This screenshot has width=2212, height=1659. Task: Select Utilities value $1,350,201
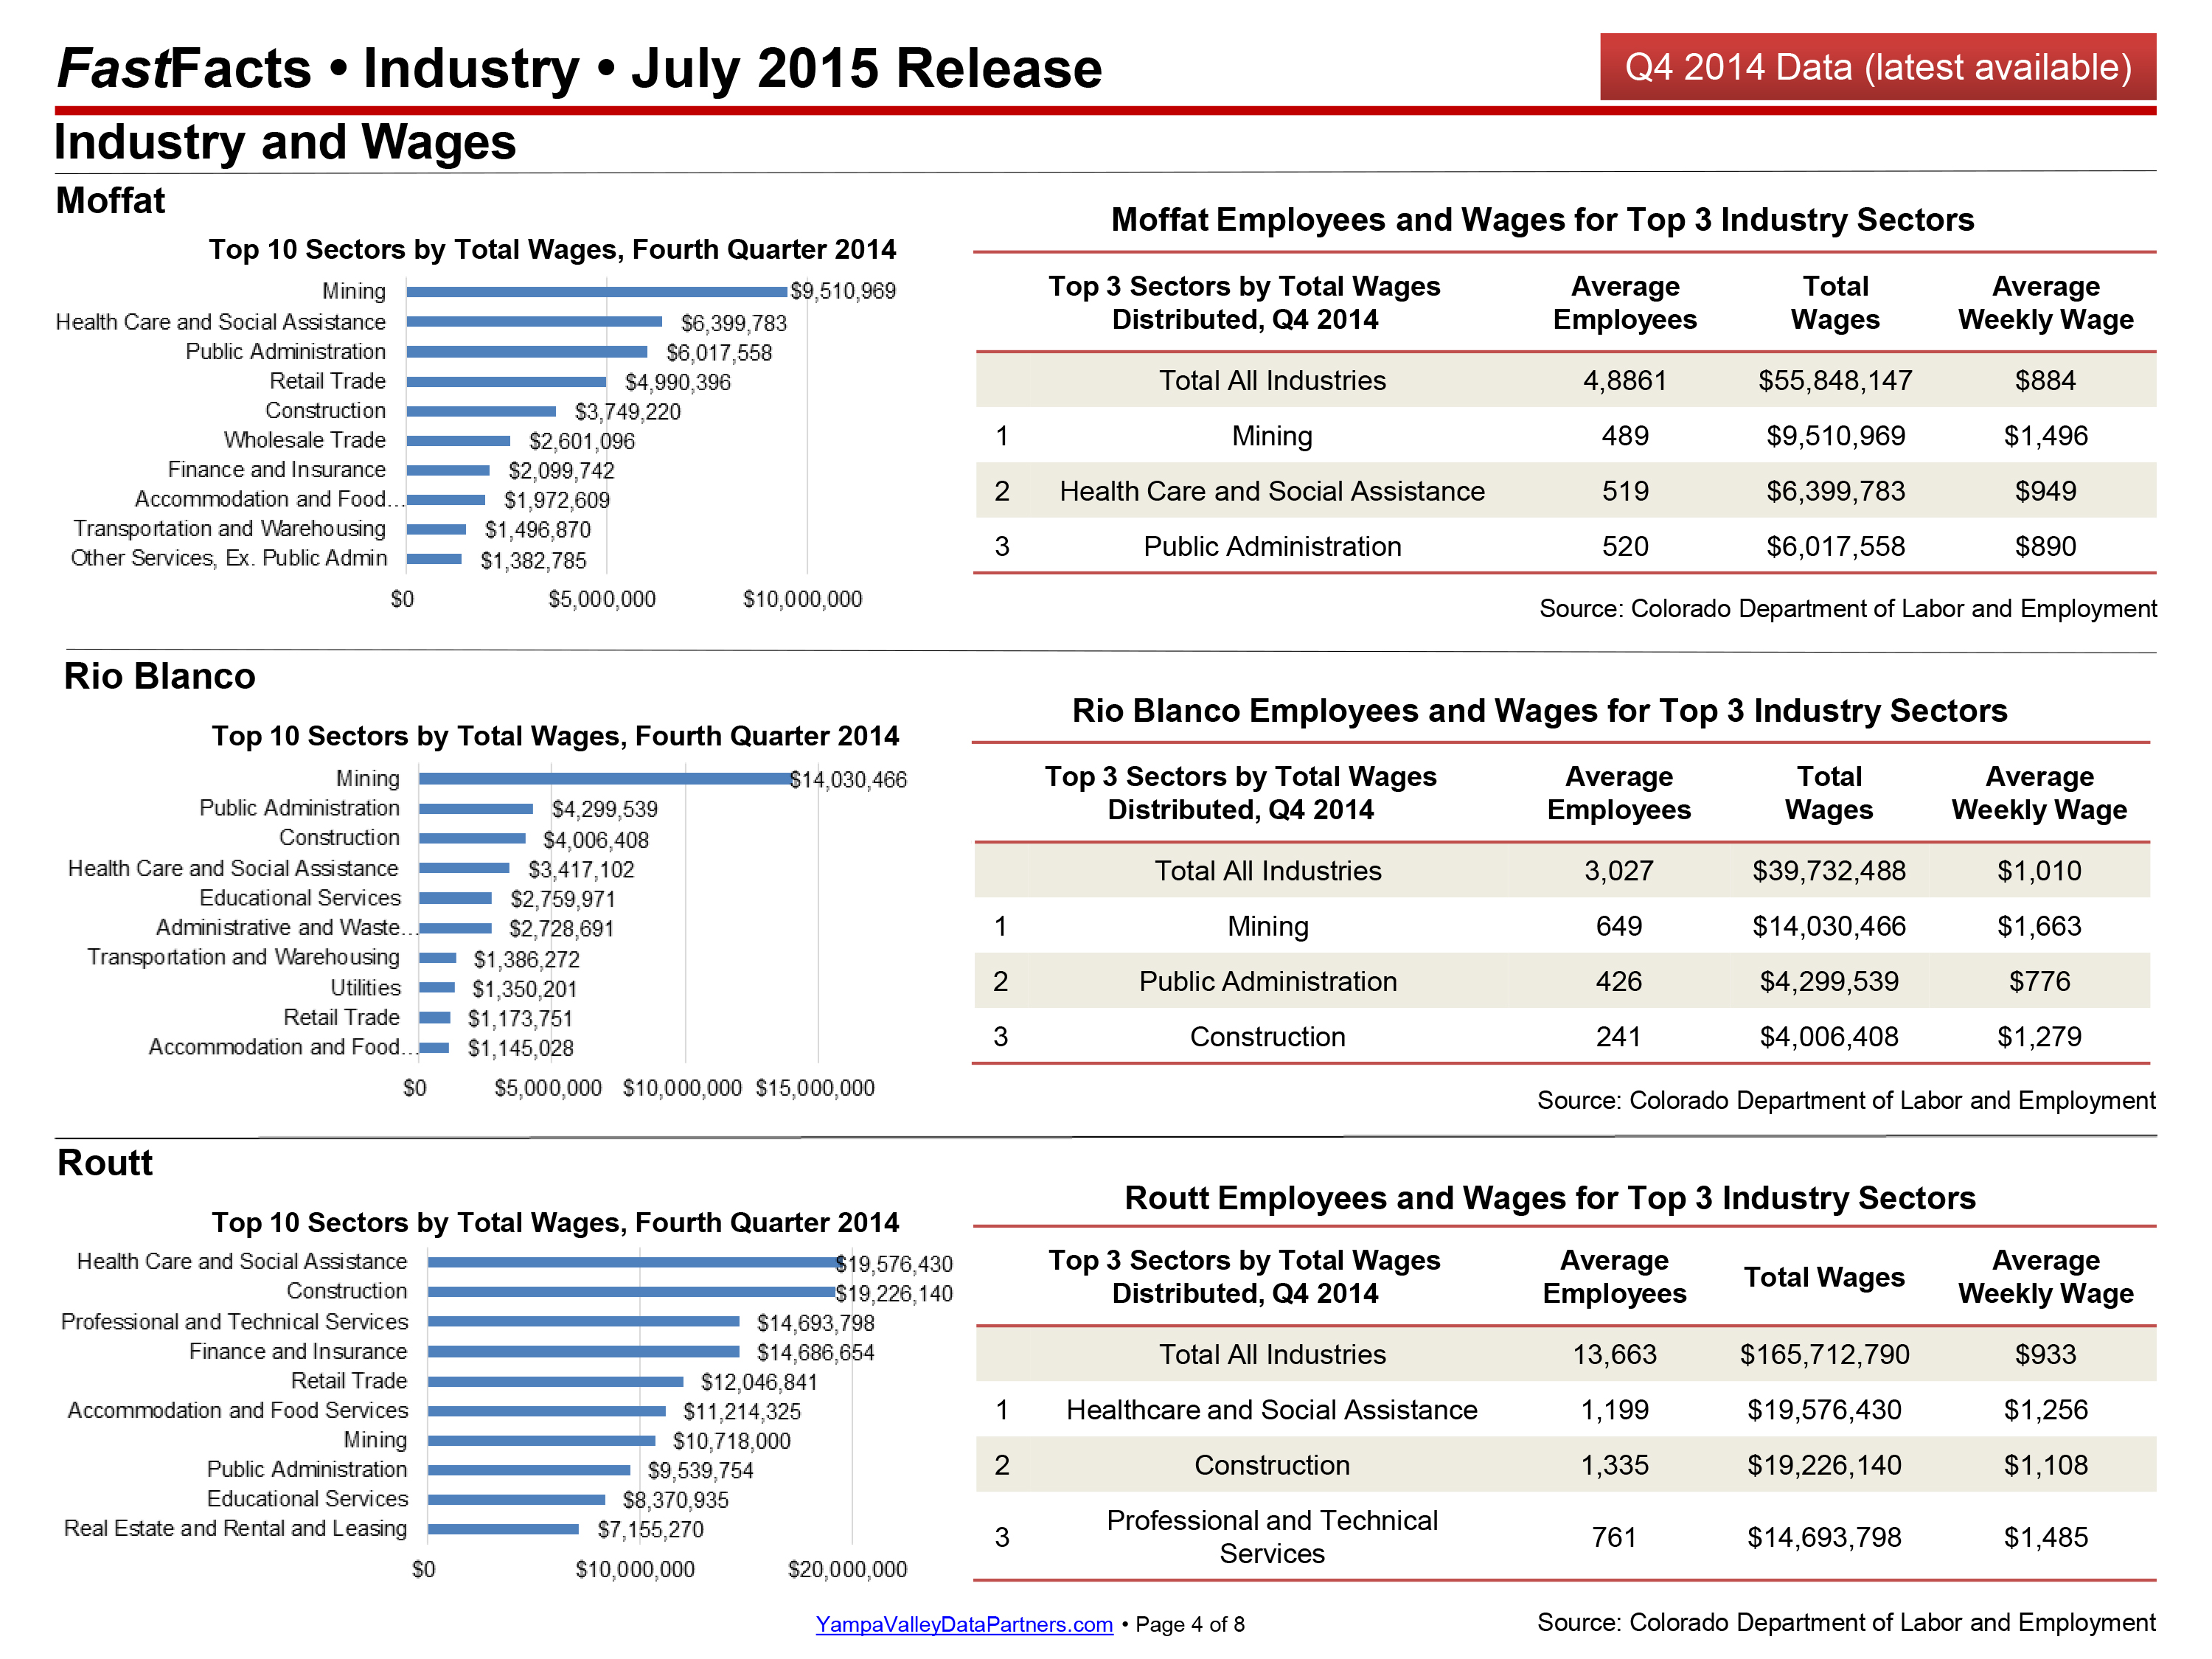525,989
